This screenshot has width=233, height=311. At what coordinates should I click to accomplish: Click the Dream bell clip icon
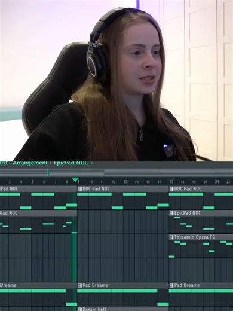pyautogui.click(x=80, y=309)
